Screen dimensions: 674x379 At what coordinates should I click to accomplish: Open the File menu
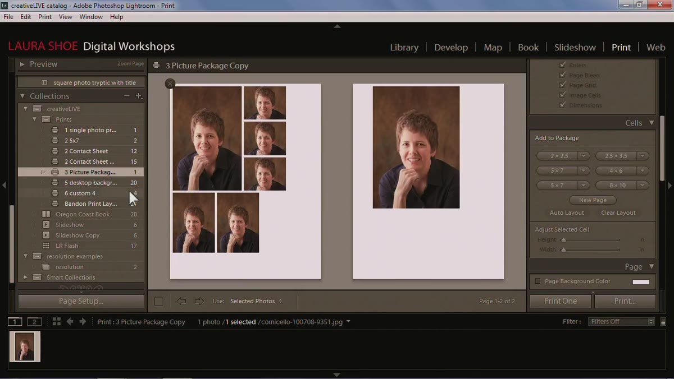pos(8,17)
